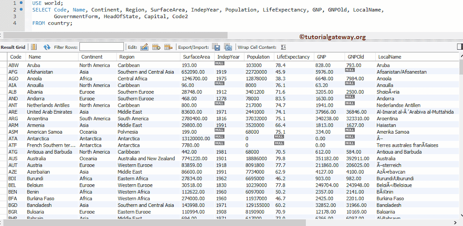The width and height of the screenshot is (463, 226).
Task: Click the GNP cell '351182.00'
Action: [329, 158]
